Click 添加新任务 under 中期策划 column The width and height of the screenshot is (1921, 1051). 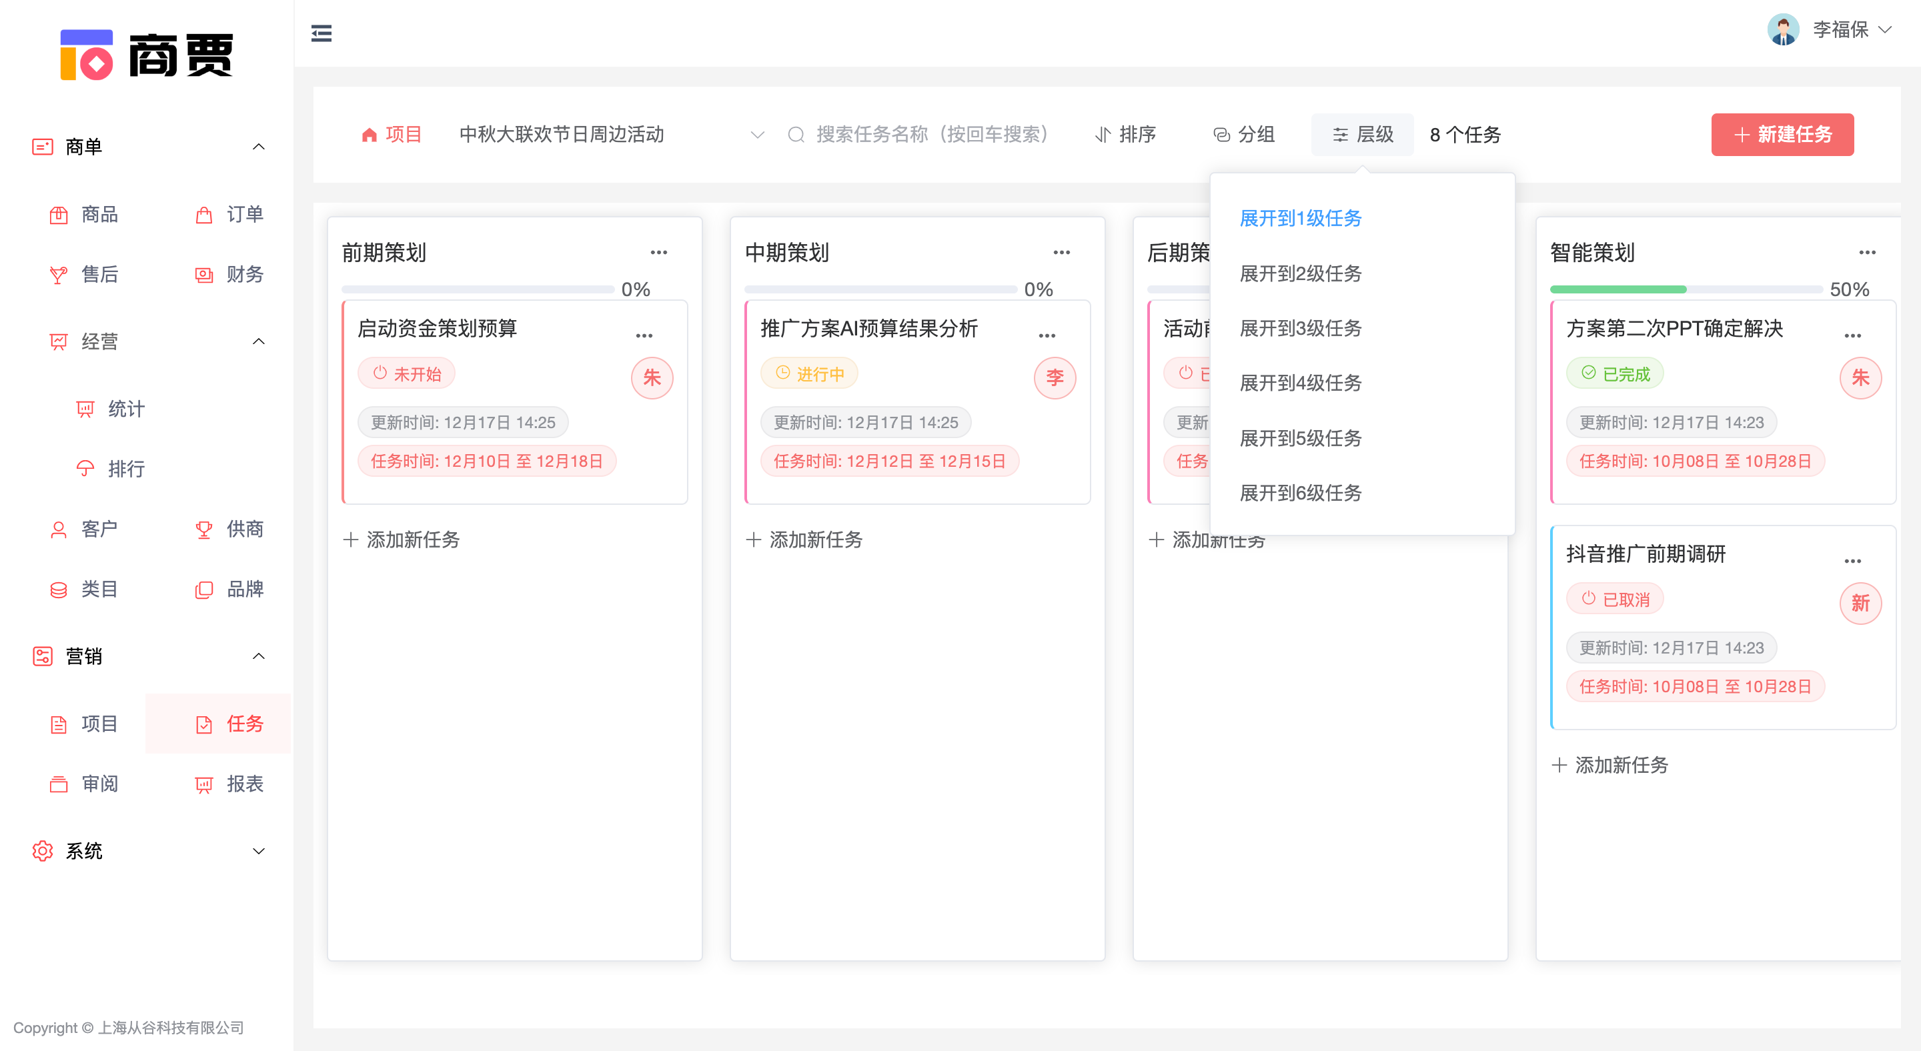pyautogui.click(x=804, y=540)
